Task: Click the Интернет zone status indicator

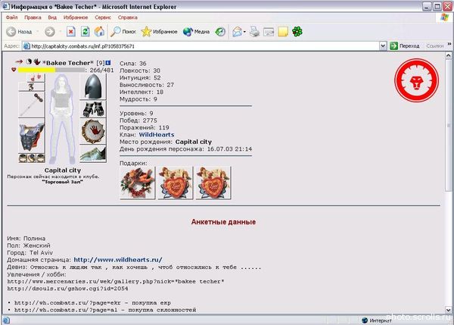Action: [x=376, y=320]
